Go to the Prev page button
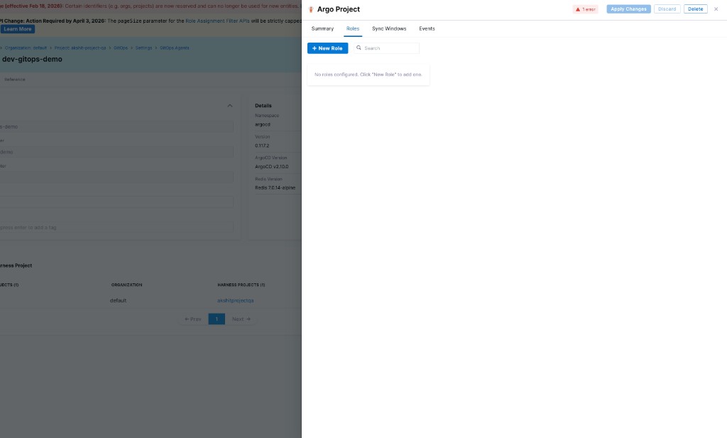The width and height of the screenshot is (727, 438). coord(193,319)
